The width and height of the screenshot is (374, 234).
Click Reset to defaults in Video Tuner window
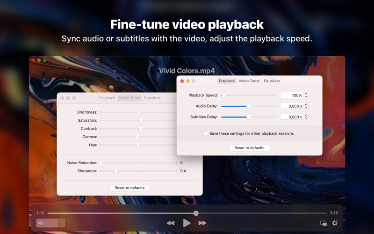tap(129, 188)
